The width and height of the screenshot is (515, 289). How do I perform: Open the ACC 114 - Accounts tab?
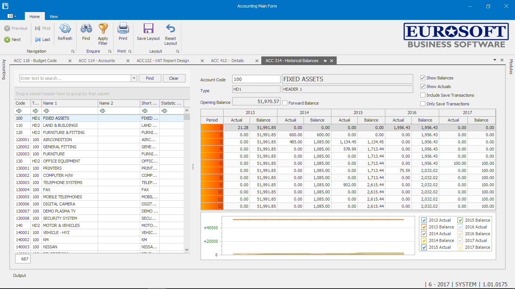[97, 61]
